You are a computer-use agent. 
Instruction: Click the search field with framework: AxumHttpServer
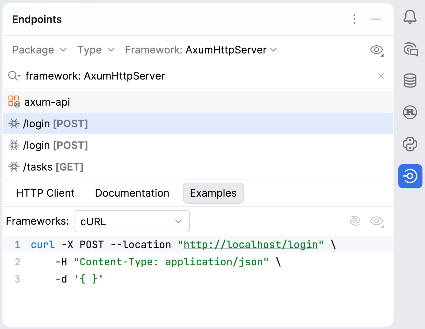(x=198, y=76)
